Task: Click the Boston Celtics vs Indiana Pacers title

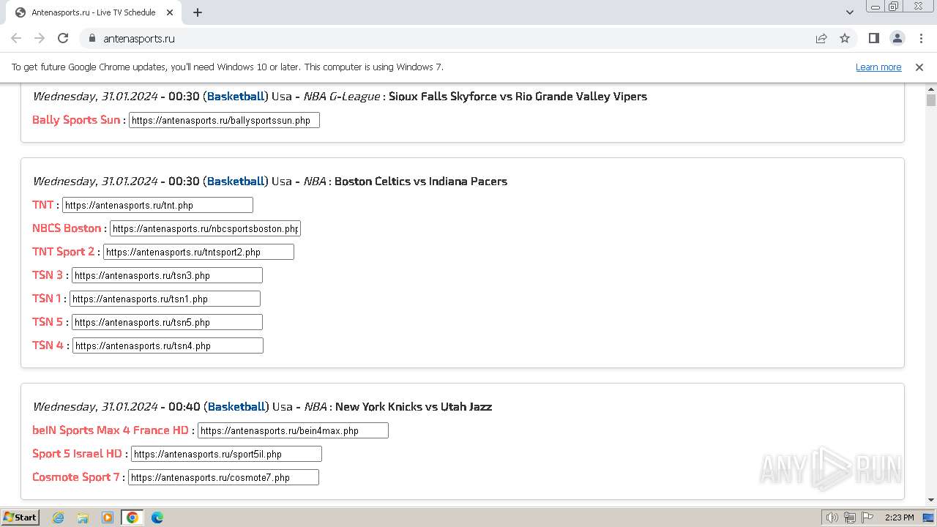Action: (x=421, y=182)
